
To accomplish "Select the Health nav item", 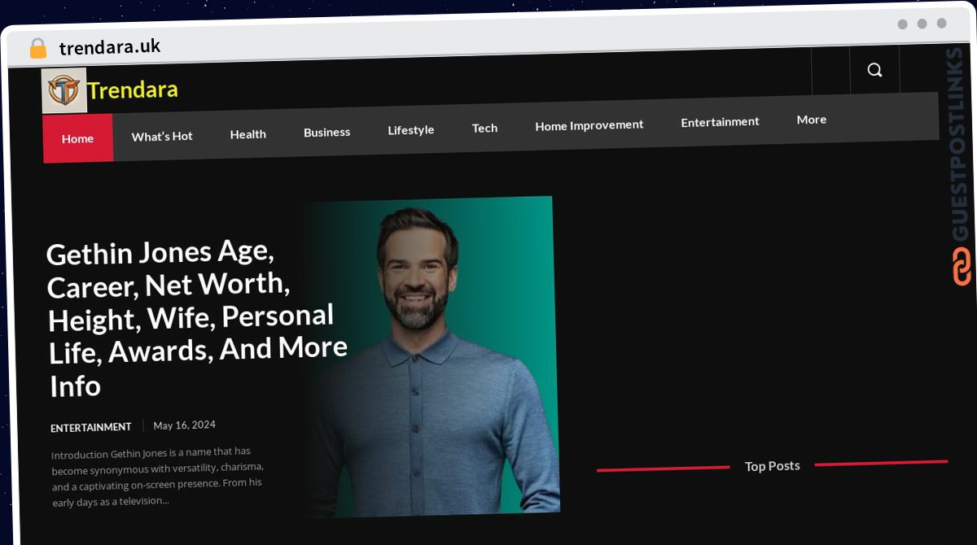I will [248, 134].
